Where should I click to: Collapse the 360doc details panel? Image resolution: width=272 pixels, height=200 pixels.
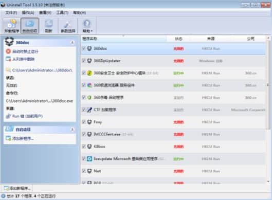[x=72, y=43]
